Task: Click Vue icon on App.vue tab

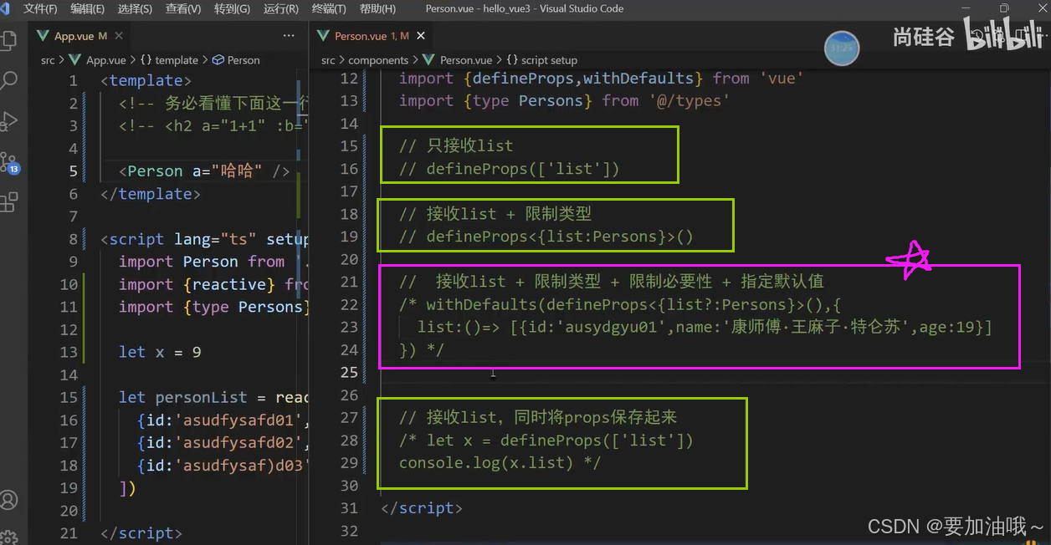Action: [44, 36]
